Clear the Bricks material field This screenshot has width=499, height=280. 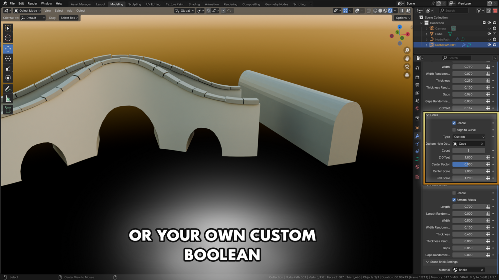482,270
